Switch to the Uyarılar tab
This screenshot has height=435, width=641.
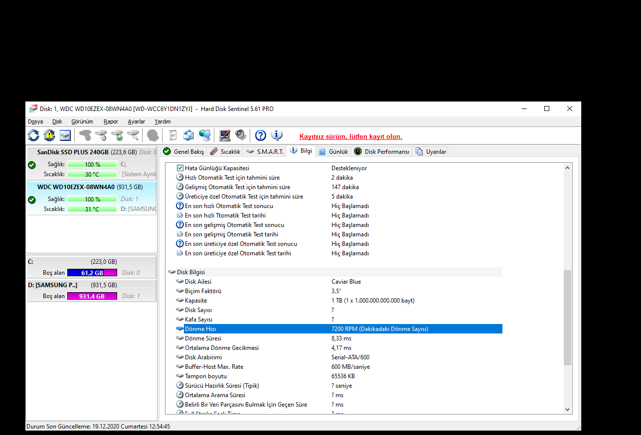coord(431,151)
